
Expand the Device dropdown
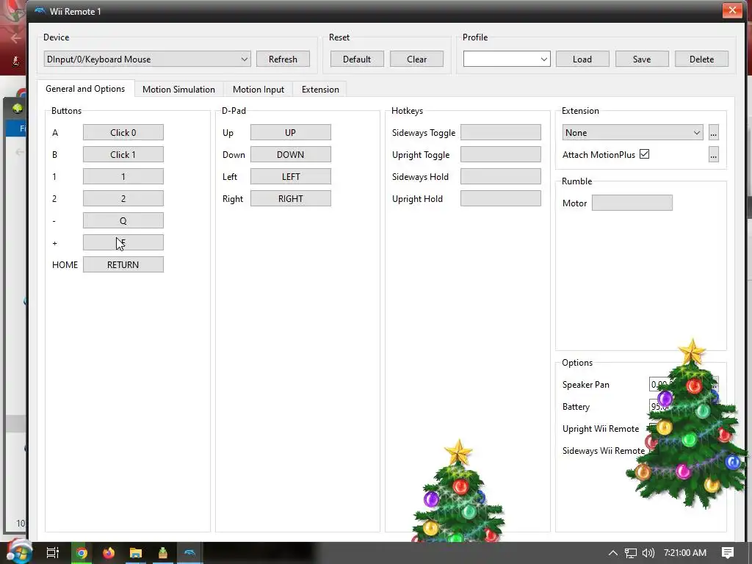pos(147,59)
